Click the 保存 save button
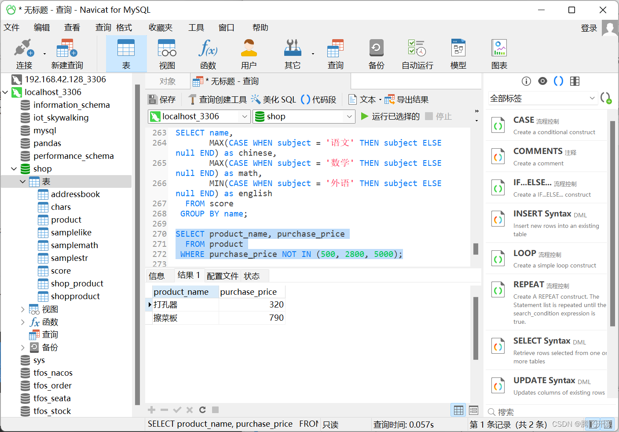 click(x=162, y=100)
